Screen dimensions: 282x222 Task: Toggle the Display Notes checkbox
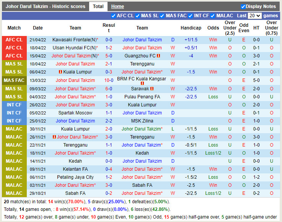[x=243, y=7]
